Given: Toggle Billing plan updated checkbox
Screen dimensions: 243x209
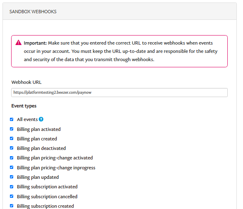Looking at the screenshot, I should click(12, 177).
